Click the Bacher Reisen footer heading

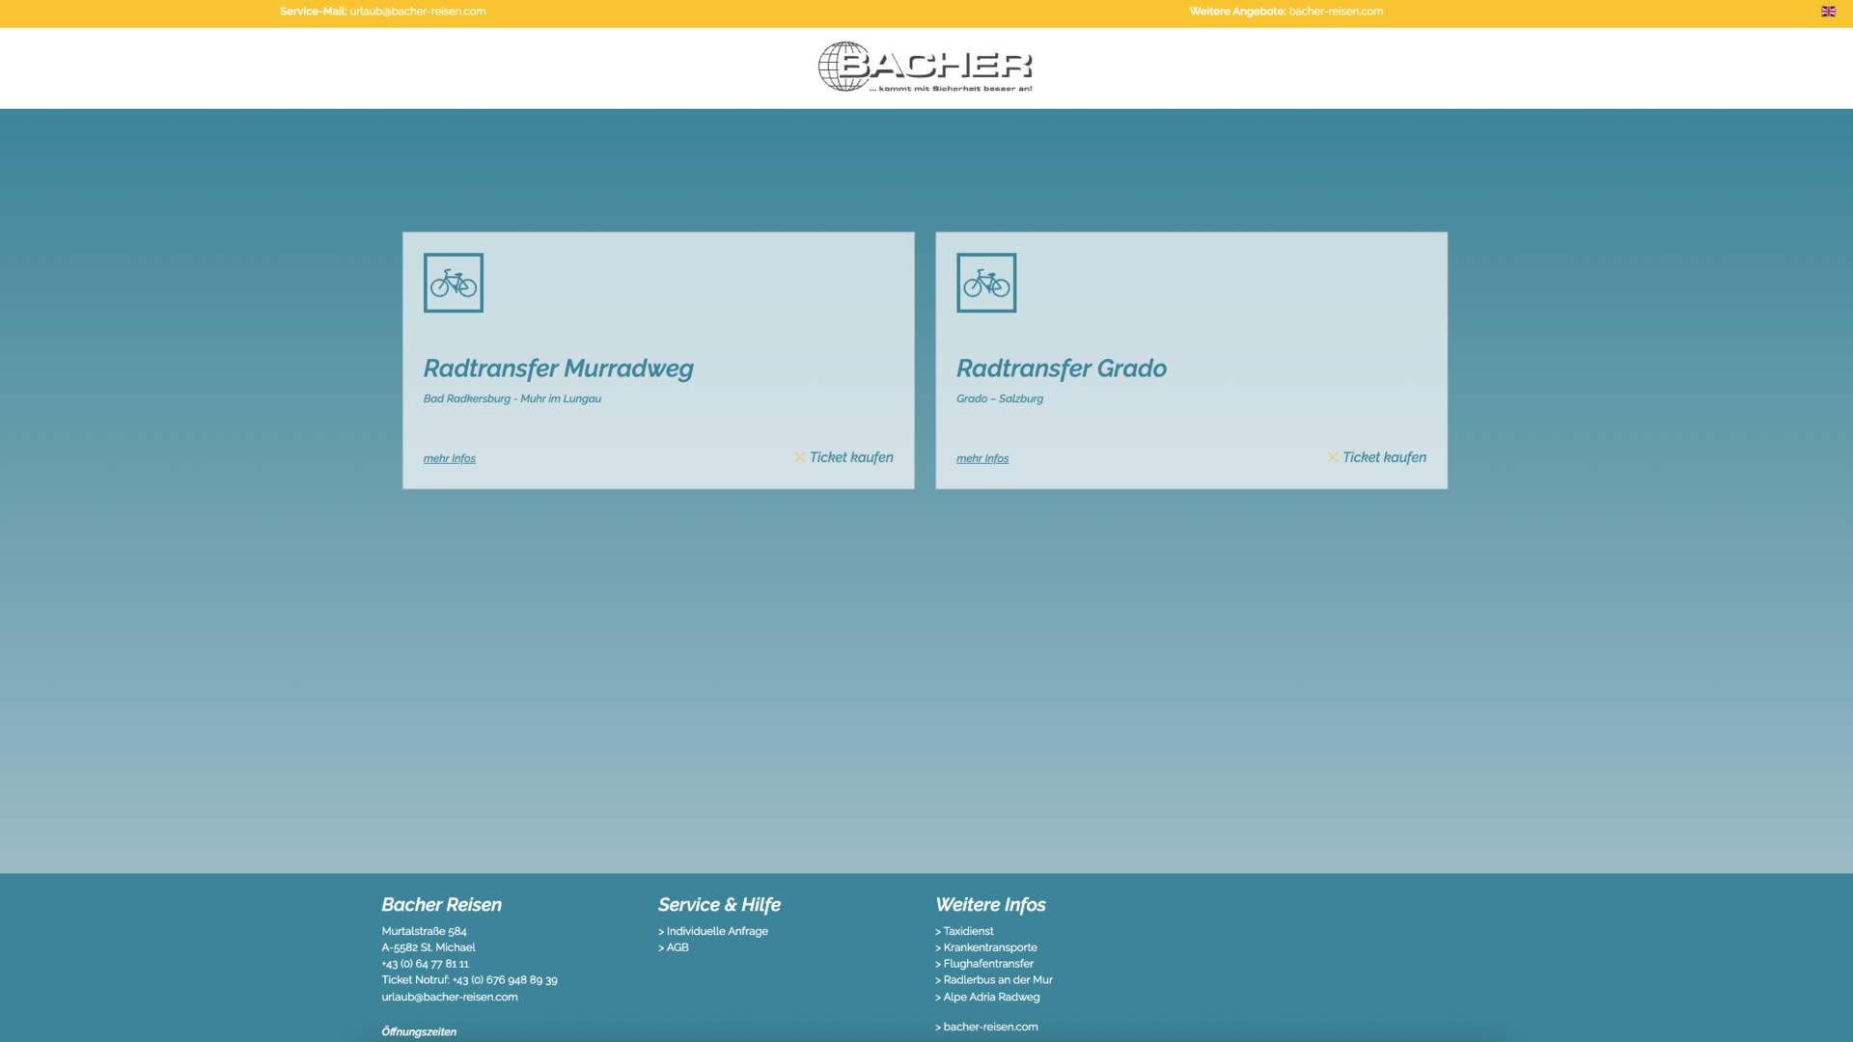point(441,905)
